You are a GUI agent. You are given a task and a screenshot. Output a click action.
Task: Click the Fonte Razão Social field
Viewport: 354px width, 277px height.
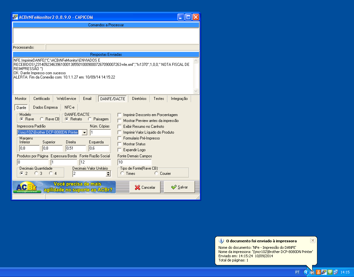pyautogui.click(x=95, y=162)
